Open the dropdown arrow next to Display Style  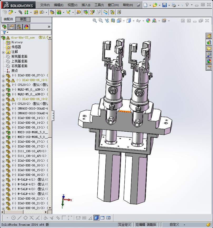[x=133, y=21]
